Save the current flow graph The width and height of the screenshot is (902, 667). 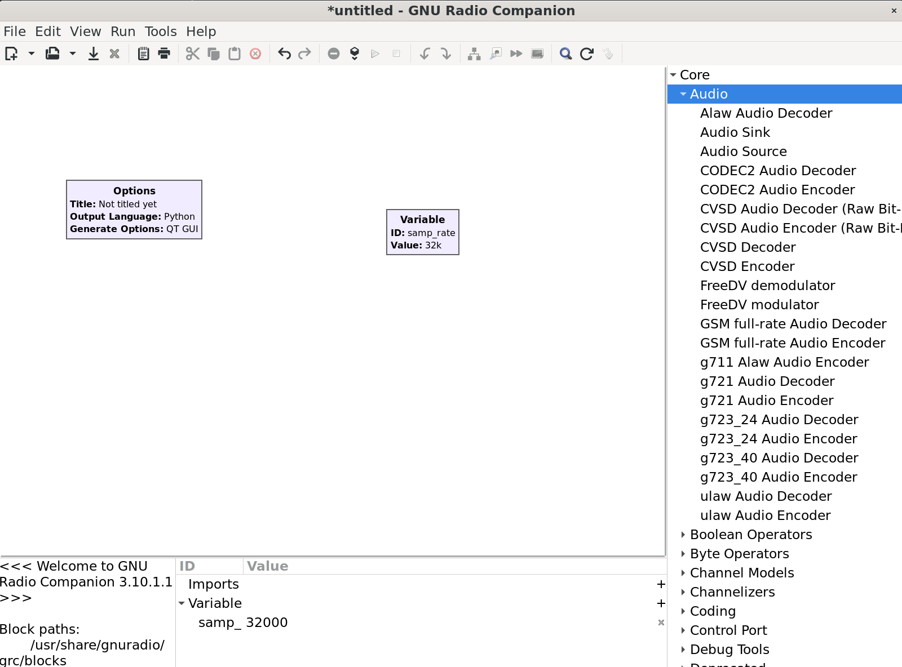coord(94,54)
